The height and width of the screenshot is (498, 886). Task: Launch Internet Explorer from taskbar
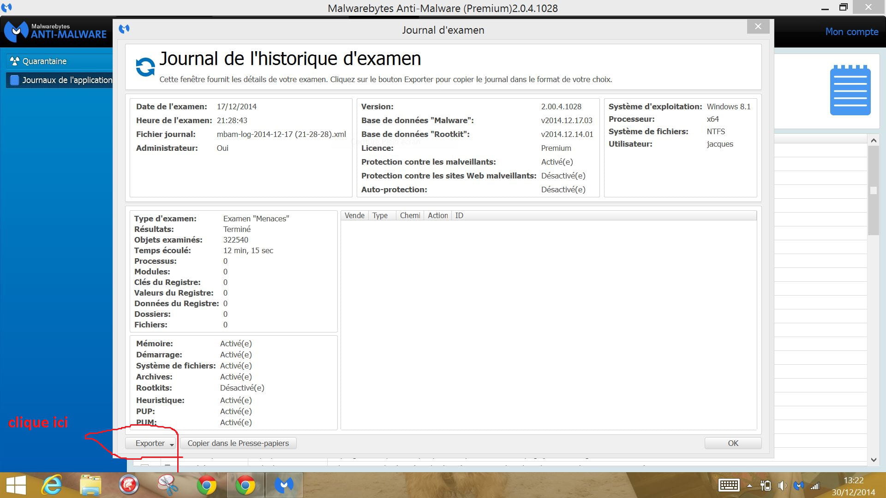52,485
